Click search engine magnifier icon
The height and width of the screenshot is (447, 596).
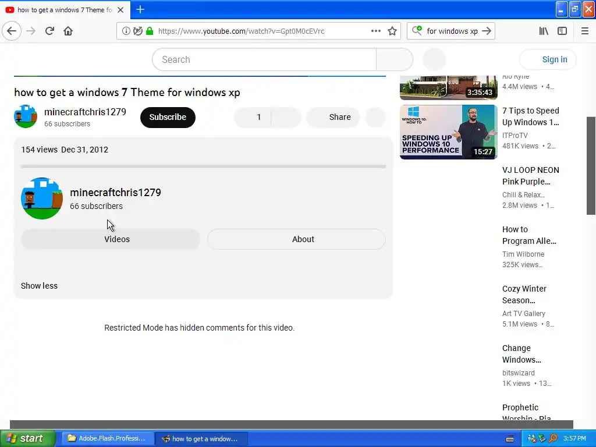pyautogui.click(x=417, y=30)
